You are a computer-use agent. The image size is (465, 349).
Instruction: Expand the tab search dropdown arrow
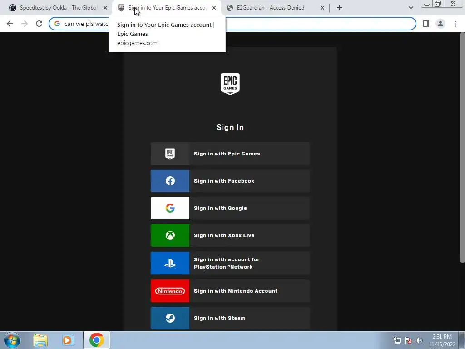(x=411, y=8)
